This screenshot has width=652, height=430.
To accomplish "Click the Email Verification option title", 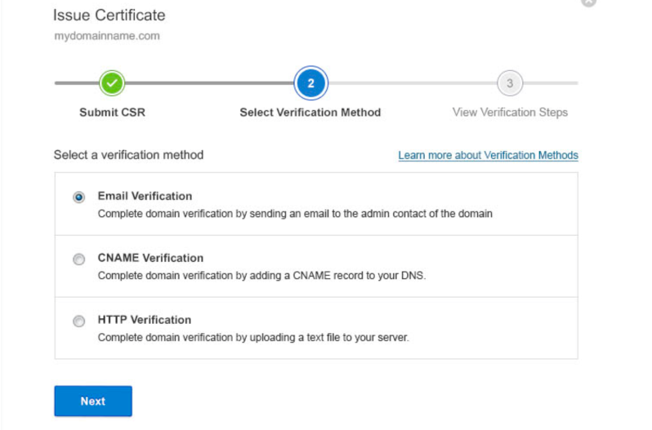I will tap(145, 196).
